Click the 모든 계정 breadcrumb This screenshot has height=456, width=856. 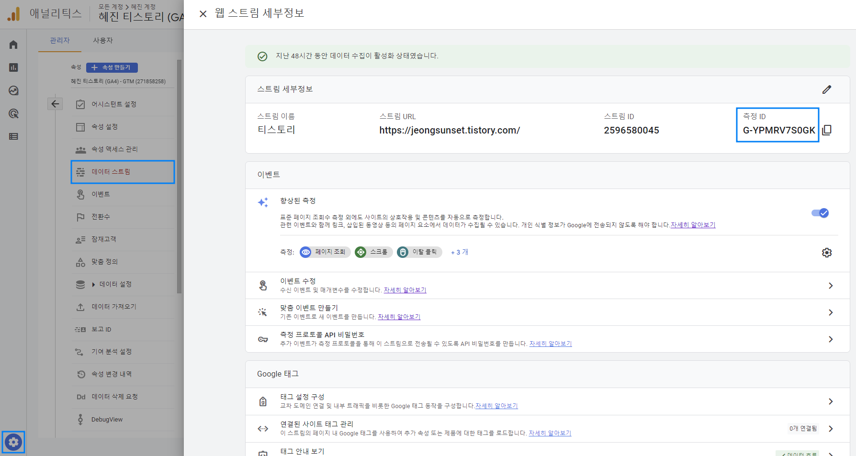111,7
